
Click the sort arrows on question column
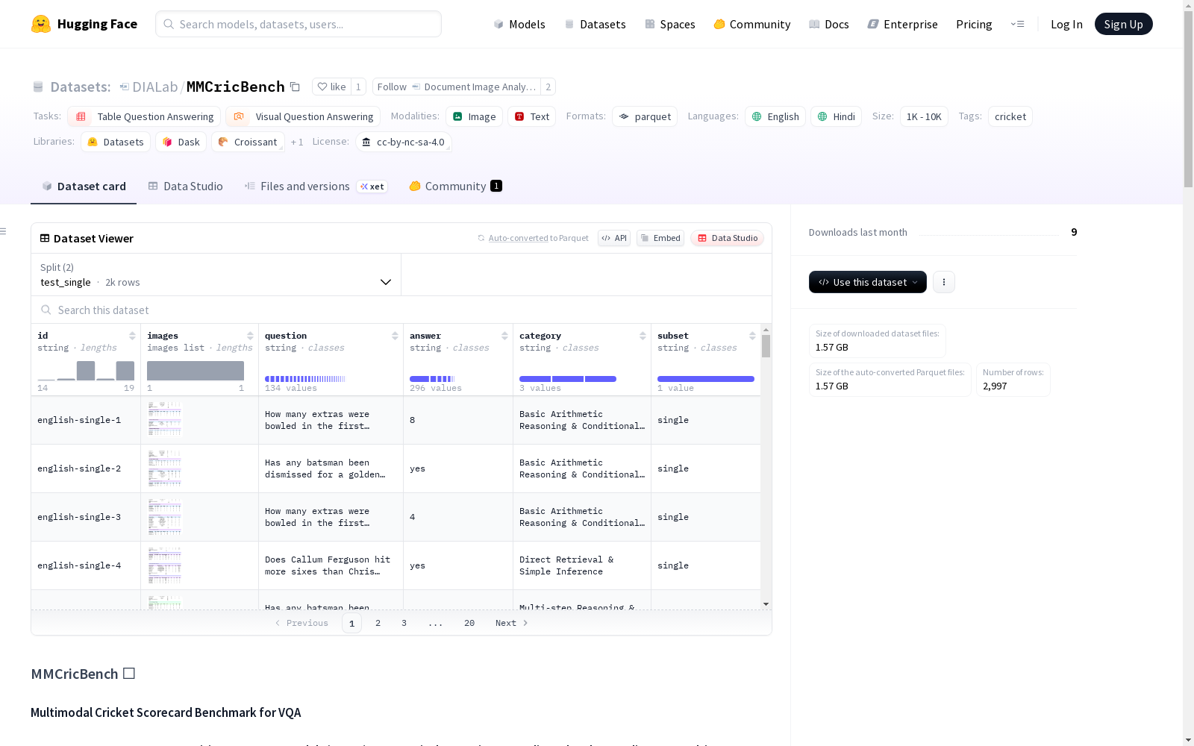pyautogui.click(x=395, y=336)
